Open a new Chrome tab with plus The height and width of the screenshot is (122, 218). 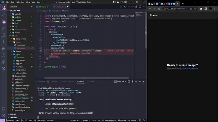coord(183,4)
